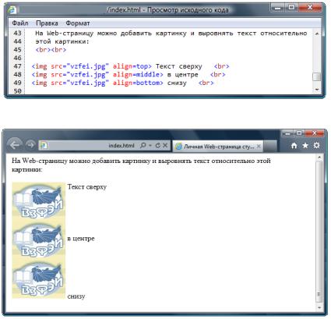Select the Личная Web-страница tab
The height and width of the screenshot is (319, 331).
click(218, 147)
